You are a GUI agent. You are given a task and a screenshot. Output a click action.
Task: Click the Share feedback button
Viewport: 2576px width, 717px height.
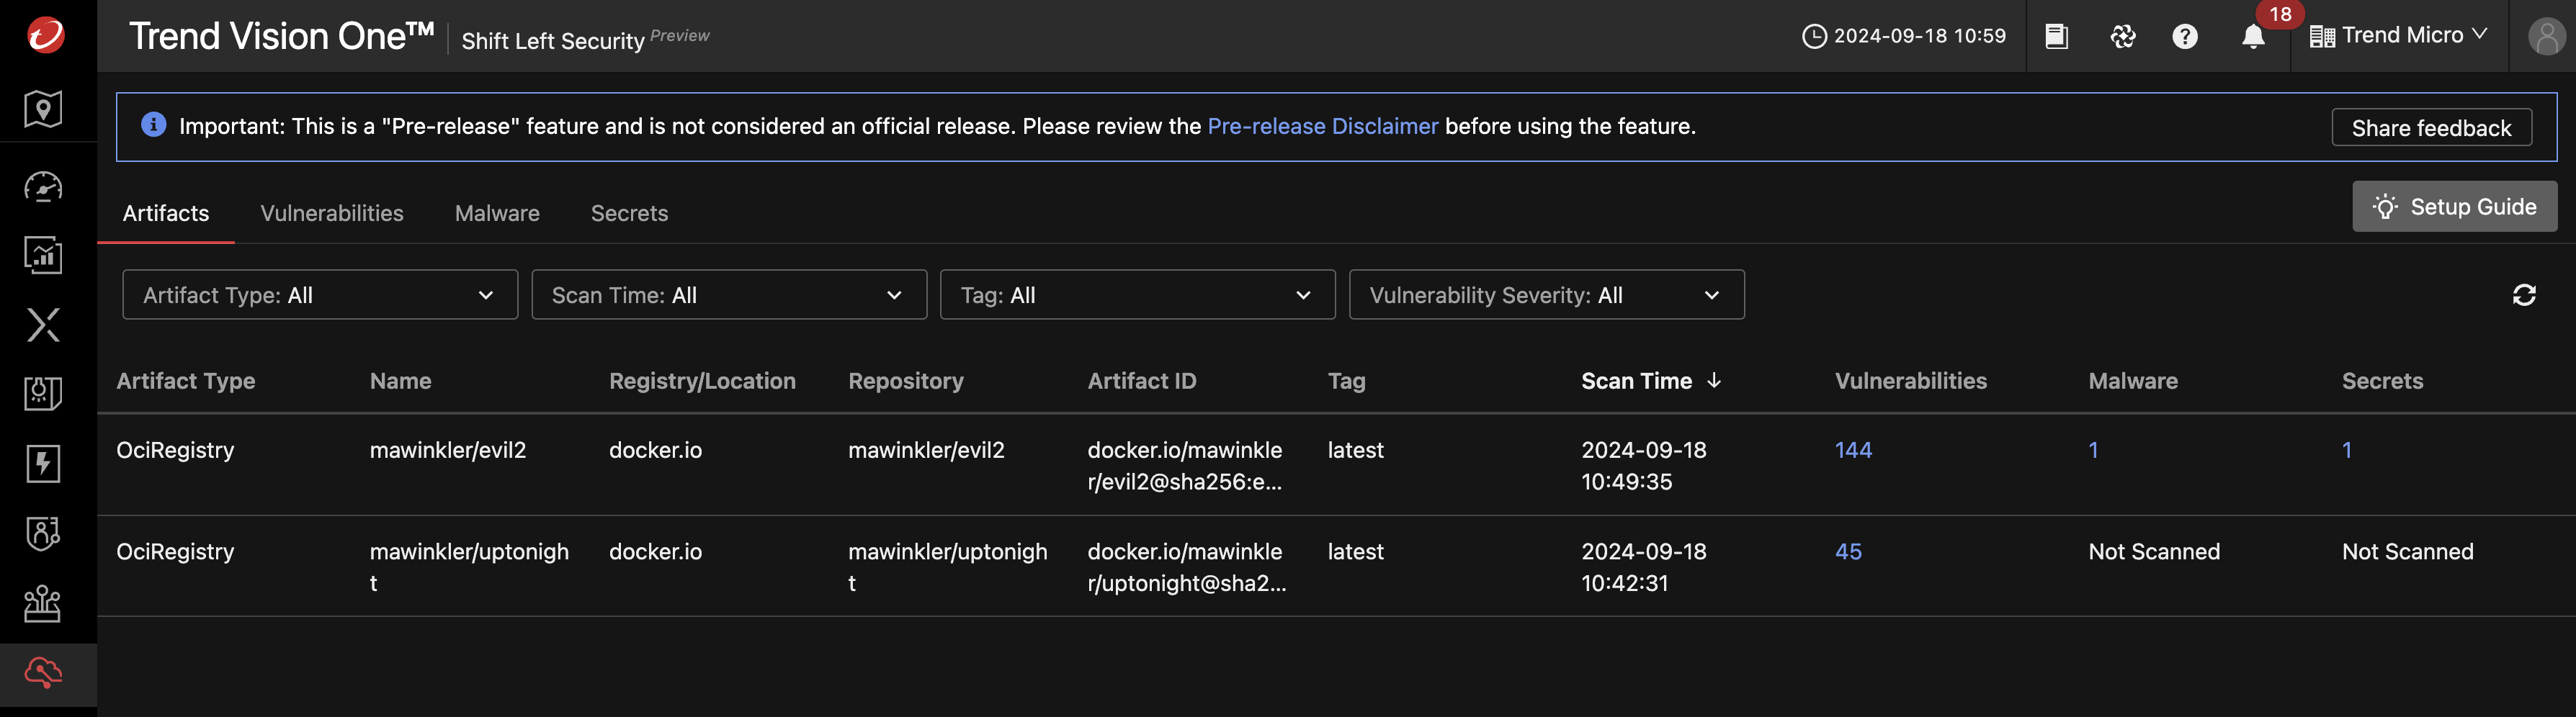pyautogui.click(x=2431, y=128)
